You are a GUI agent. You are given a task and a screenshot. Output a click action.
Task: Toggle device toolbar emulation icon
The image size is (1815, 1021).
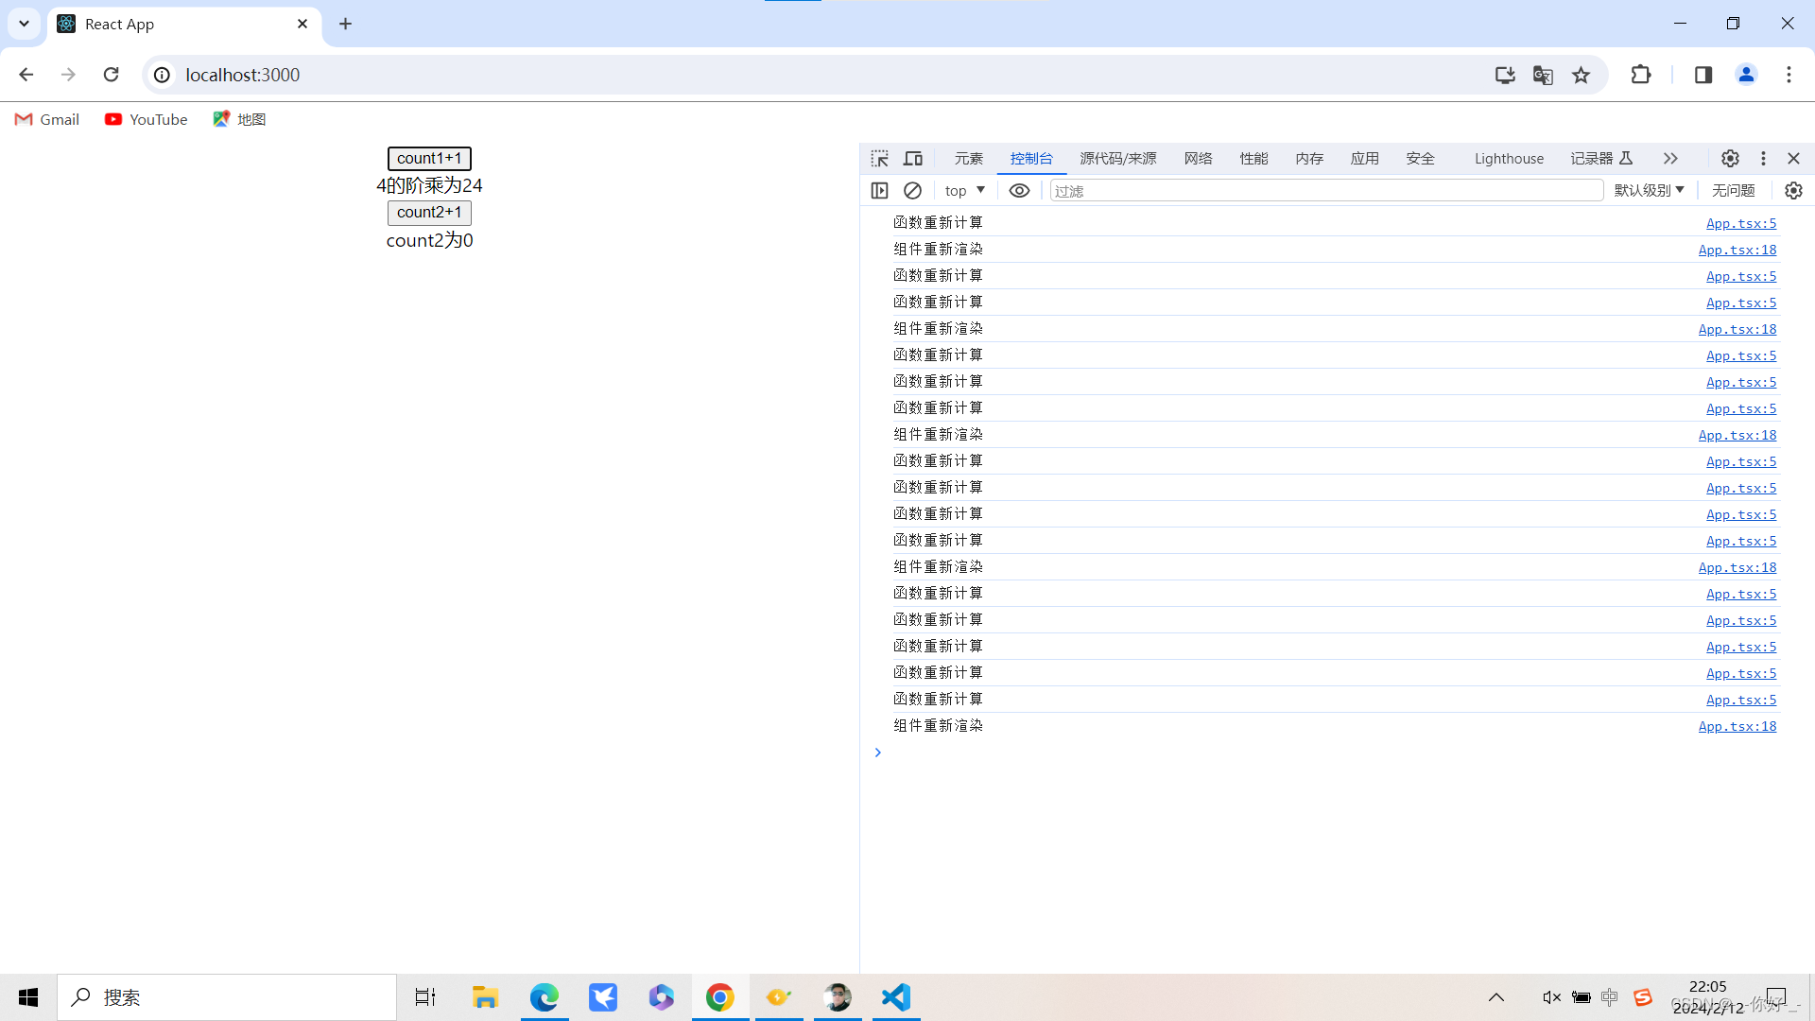click(913, 158)
